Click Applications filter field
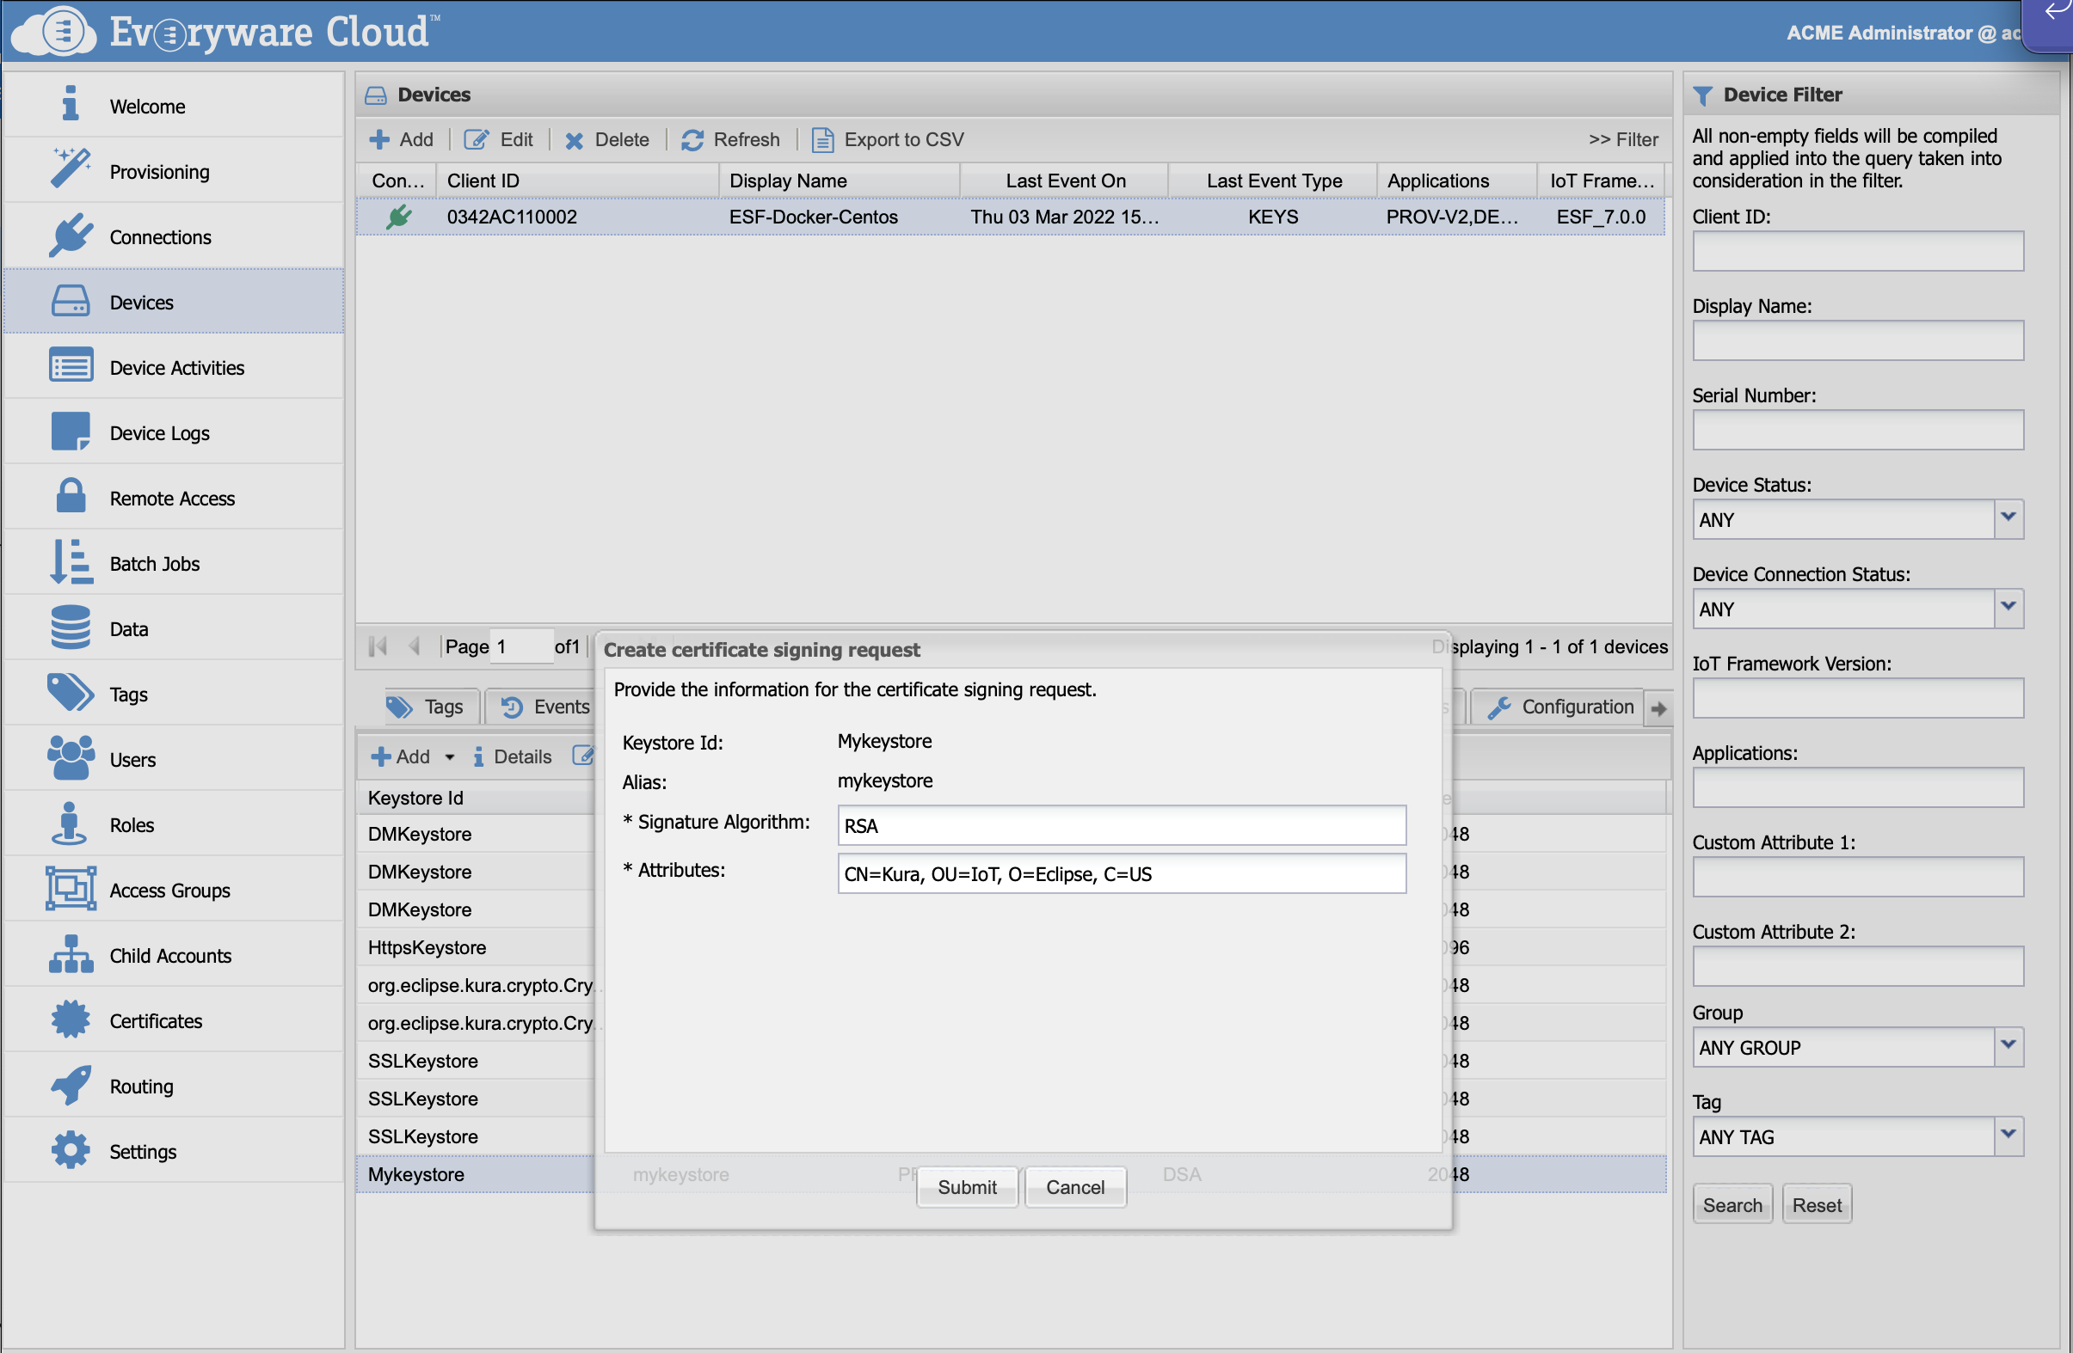The image size is (2073, 1353). (x=1857, y=787)
